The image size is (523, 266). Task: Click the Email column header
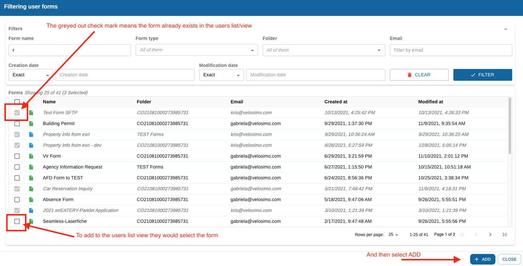point(237,102)
